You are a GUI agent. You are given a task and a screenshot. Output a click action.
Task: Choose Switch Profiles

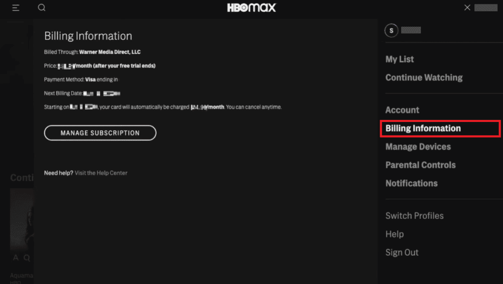click(415, 216)
